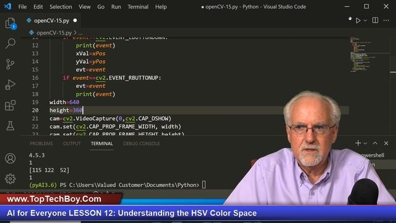Open the Explorer view in activity bar
396x223 pixels.
pos(11,24)
